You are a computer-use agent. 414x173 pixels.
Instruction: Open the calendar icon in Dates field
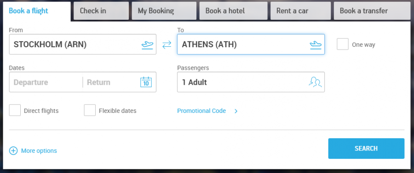click(x=146, y=82)
